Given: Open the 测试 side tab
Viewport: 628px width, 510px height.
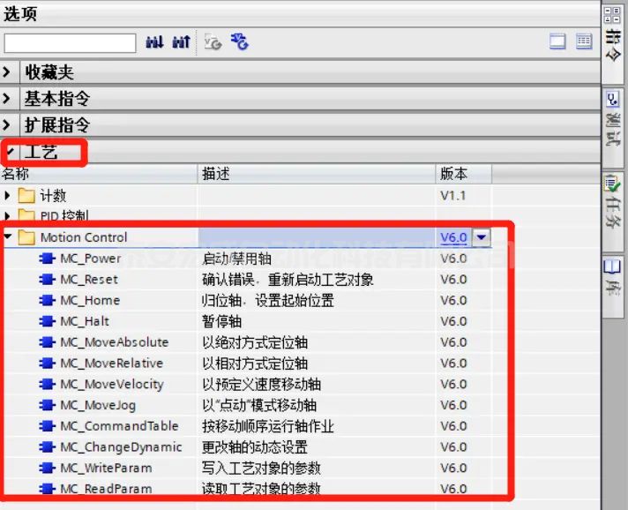Looking at the screenshot, I should tap(611, 121).
